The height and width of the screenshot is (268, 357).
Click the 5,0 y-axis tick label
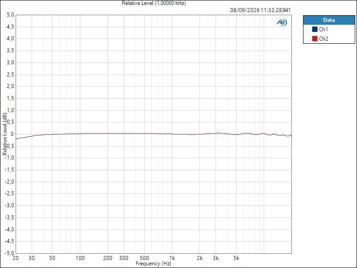click(x=10, y=15)
